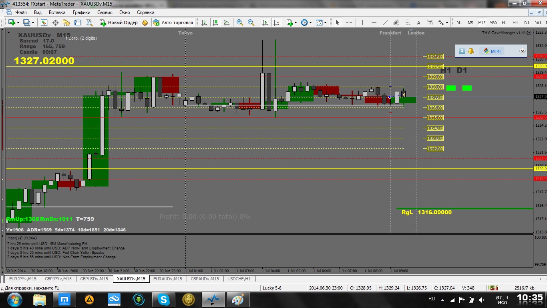This screenshot has height=308, width=547.
Task: Open the Графики menu
Action: (x=82, y=12)
